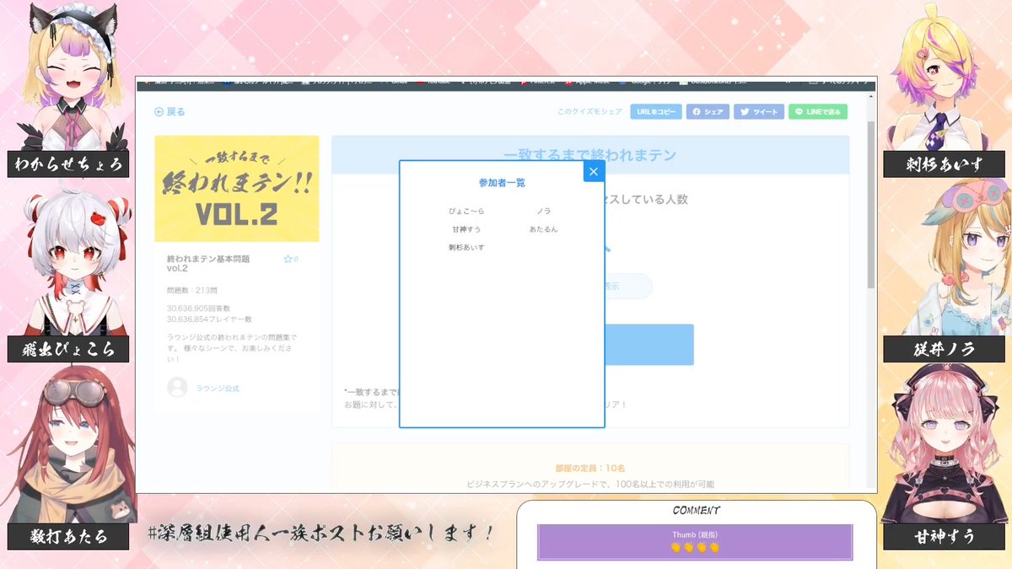Select participant あたるん in the list
The height and width of the screenshot is (569, 1012).
544,229
